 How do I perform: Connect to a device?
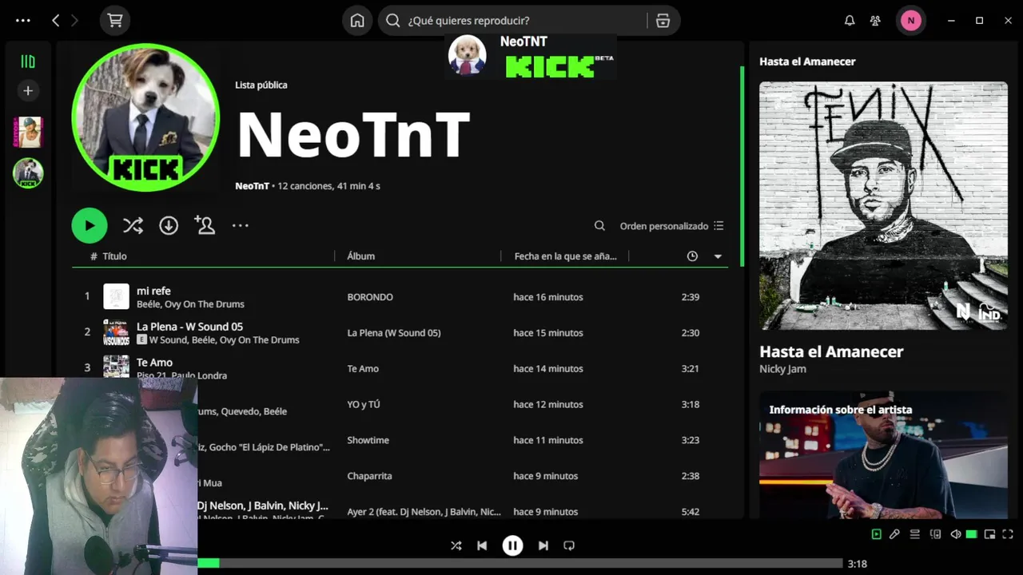tap(935, 534)
